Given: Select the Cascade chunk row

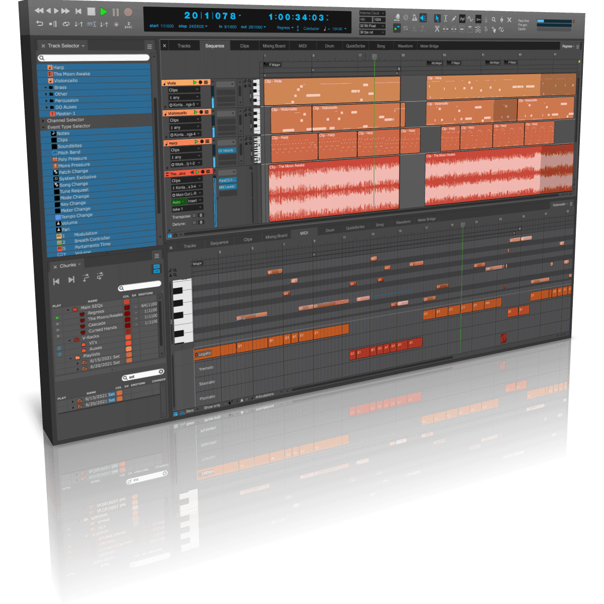Looking at the screenshot, I should pos(97,324).
